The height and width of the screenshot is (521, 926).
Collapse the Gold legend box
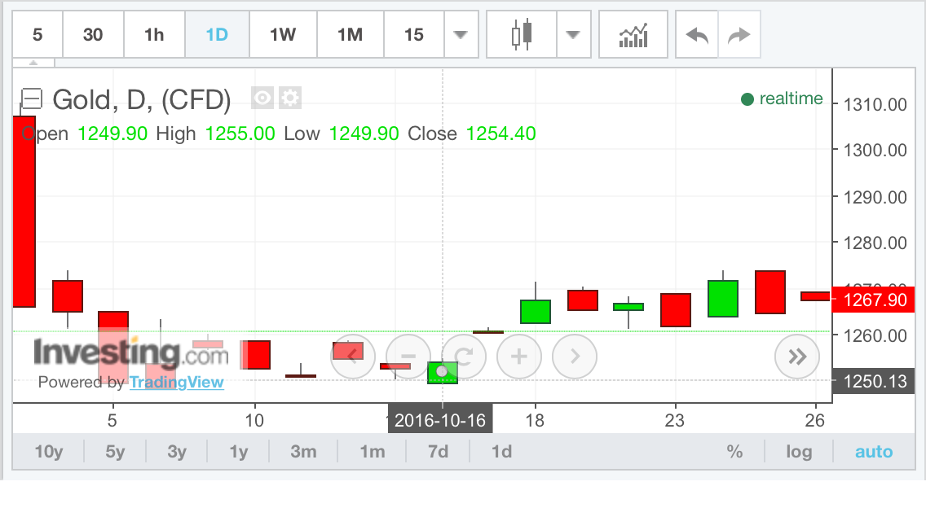(31, 99)
